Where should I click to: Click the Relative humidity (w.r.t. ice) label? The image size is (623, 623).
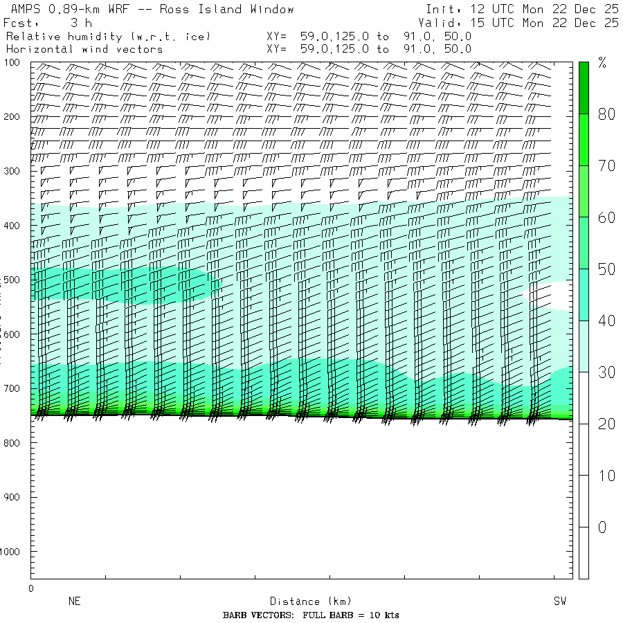109,36
